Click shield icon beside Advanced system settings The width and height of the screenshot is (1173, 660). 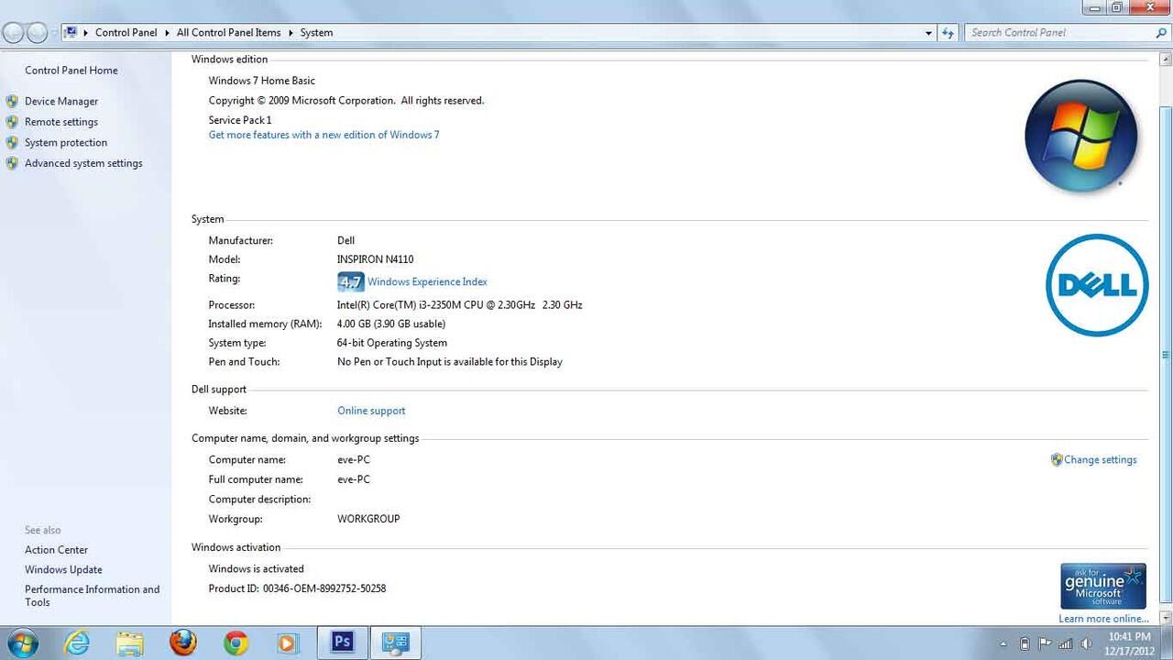coord(12,163)
